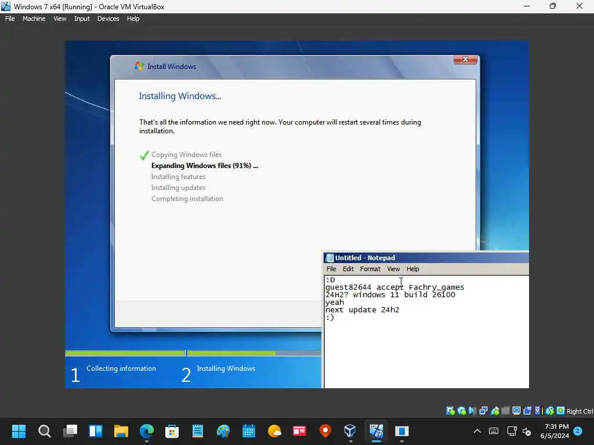The image size is (594, 445).
Task: Open Microsoft Store from the taskbar
Action: [x=172, y=431]
